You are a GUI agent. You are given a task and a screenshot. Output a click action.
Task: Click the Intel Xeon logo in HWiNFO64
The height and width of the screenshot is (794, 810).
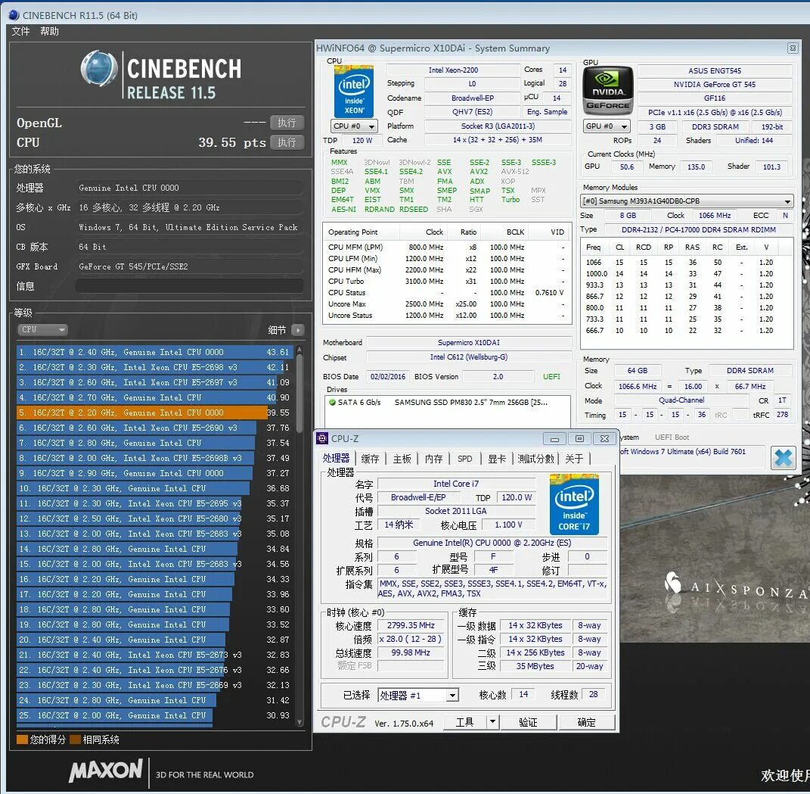click(x=354, y=92)
